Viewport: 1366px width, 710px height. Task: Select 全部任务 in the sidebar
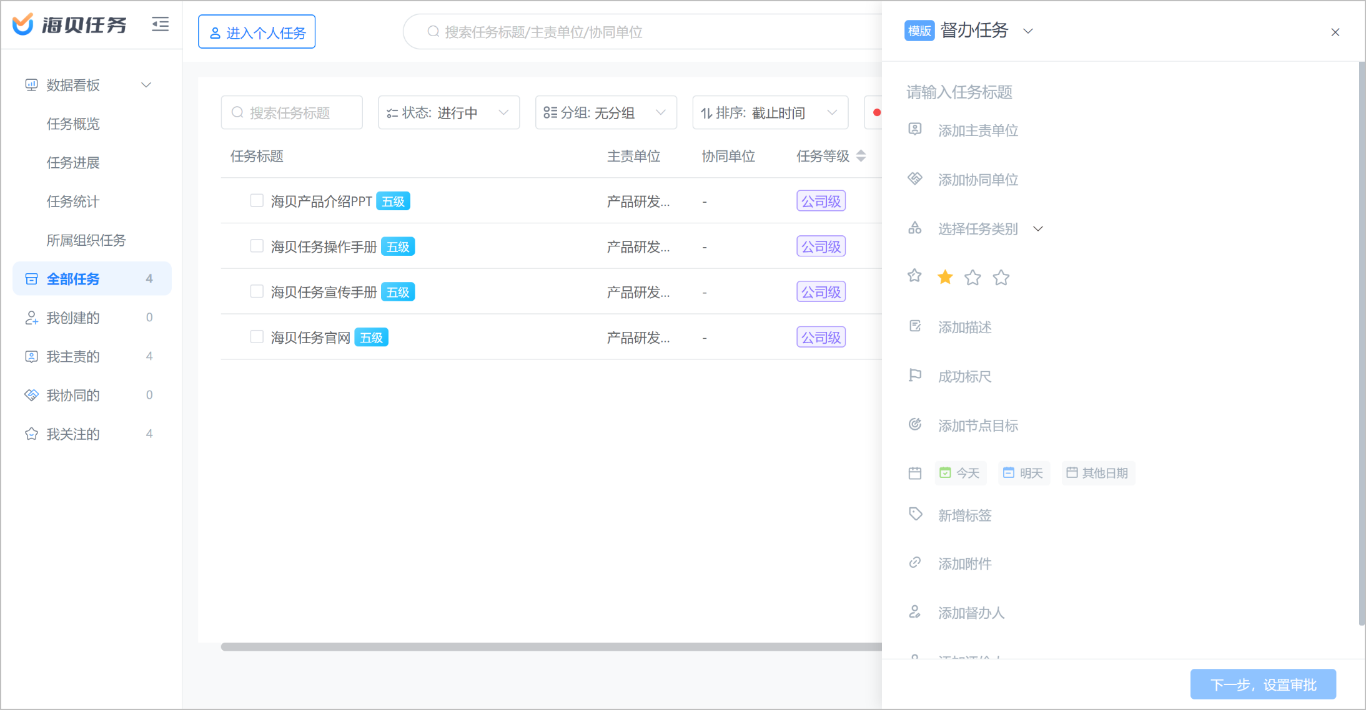click(x=92, y=278)
